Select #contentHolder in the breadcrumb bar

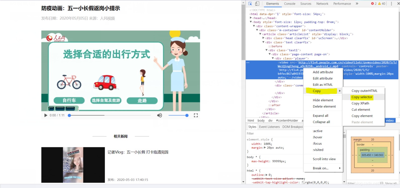[x=287, y=120]
